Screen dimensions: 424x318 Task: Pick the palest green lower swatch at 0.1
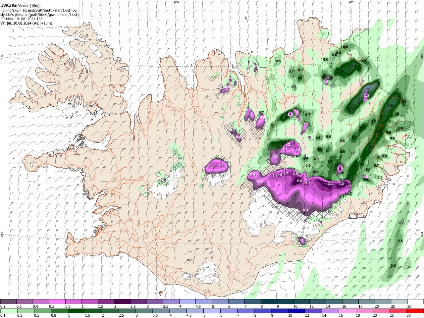pyautogui.click(x=9, y=311)
